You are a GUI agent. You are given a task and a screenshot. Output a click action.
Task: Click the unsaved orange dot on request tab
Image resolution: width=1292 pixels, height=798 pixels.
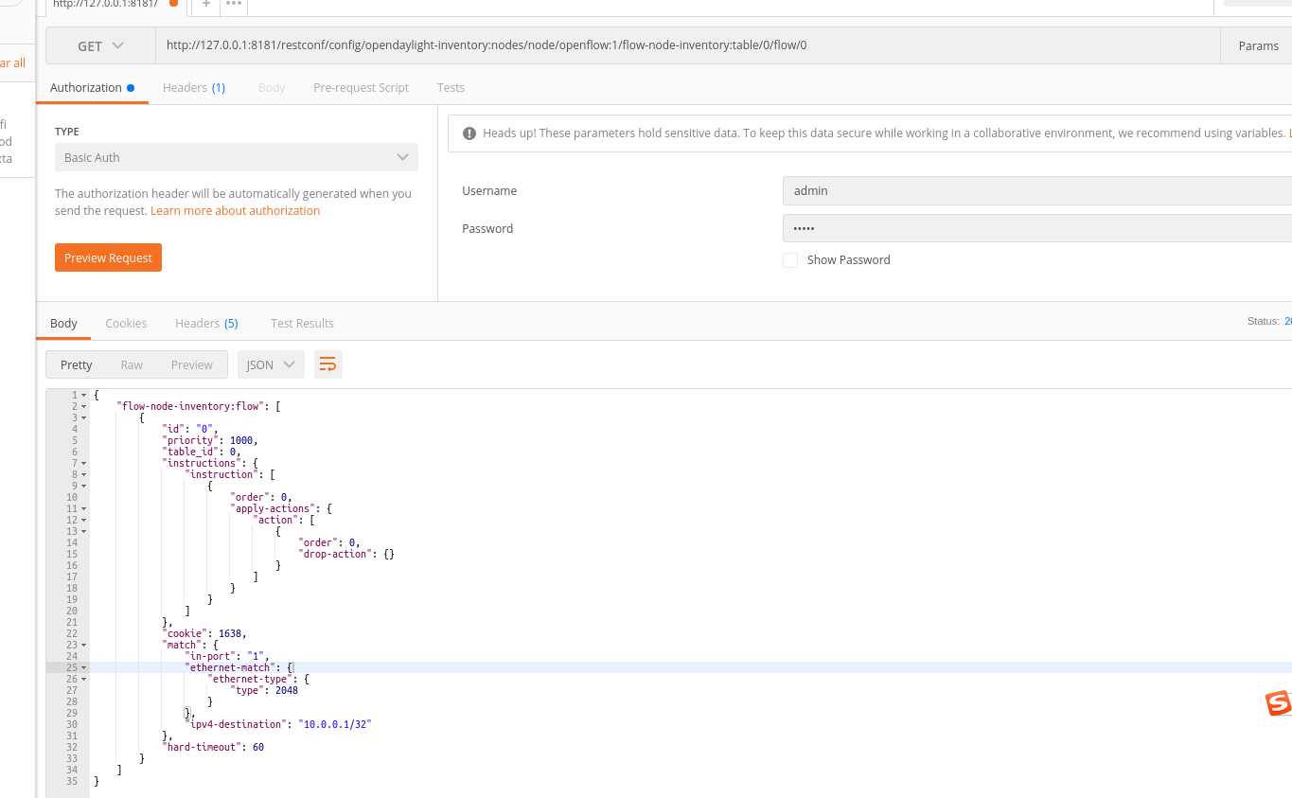(173, 4)
